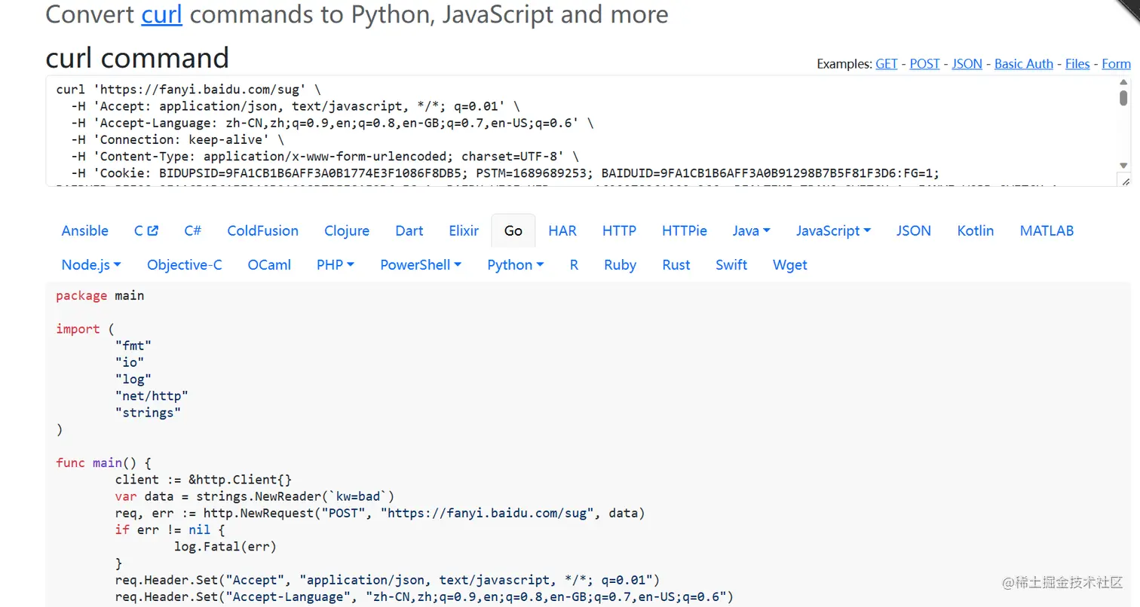Switch to the Ansible tab
The height and width of the screenshot is (607, 1140).
(x=84, y=231)
